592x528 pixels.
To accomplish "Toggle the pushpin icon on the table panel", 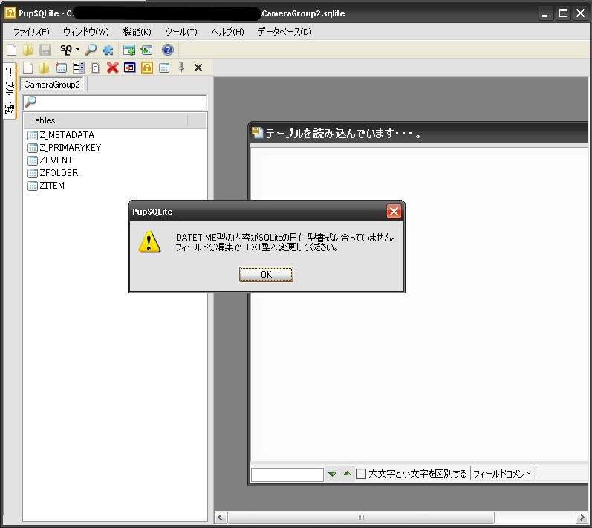I will click(x=181, y=67).
